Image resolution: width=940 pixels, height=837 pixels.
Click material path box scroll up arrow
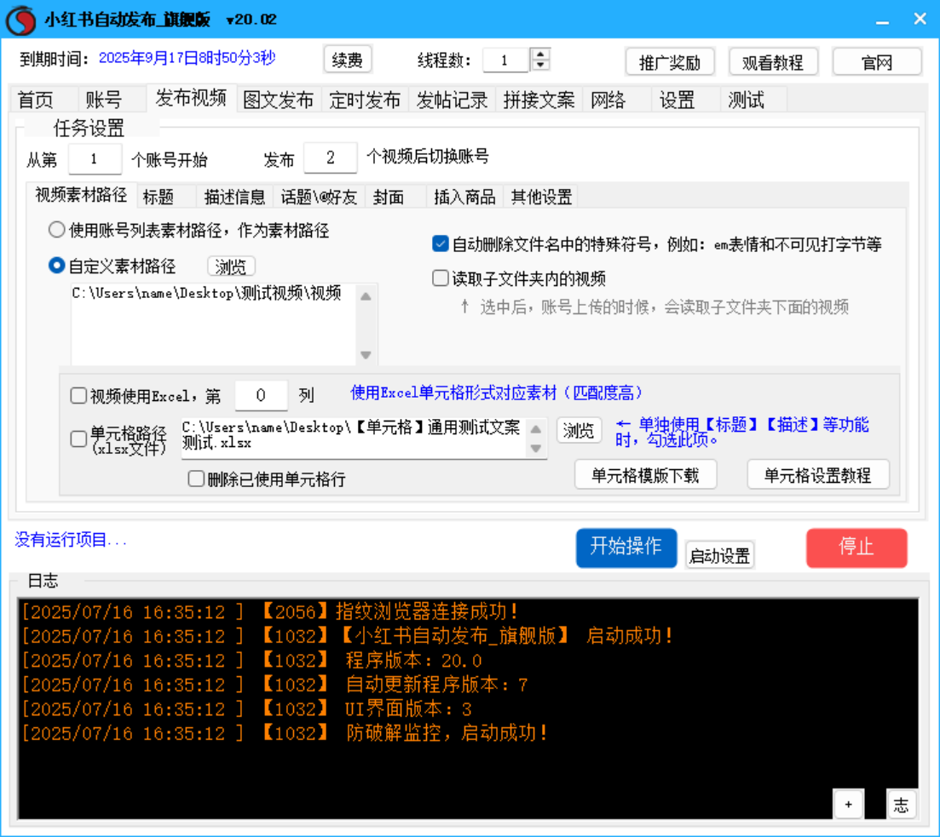pyautogui.click(x=366, y=296)
